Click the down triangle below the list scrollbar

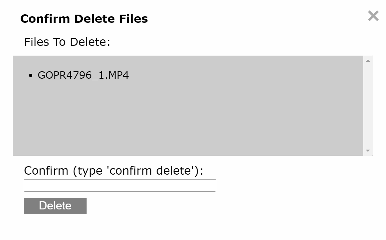pyautogui.click(x=368, y=151)
